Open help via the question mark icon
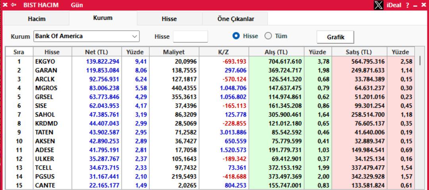429x190 pixels. pyautogui.click(x=407, y=5)
